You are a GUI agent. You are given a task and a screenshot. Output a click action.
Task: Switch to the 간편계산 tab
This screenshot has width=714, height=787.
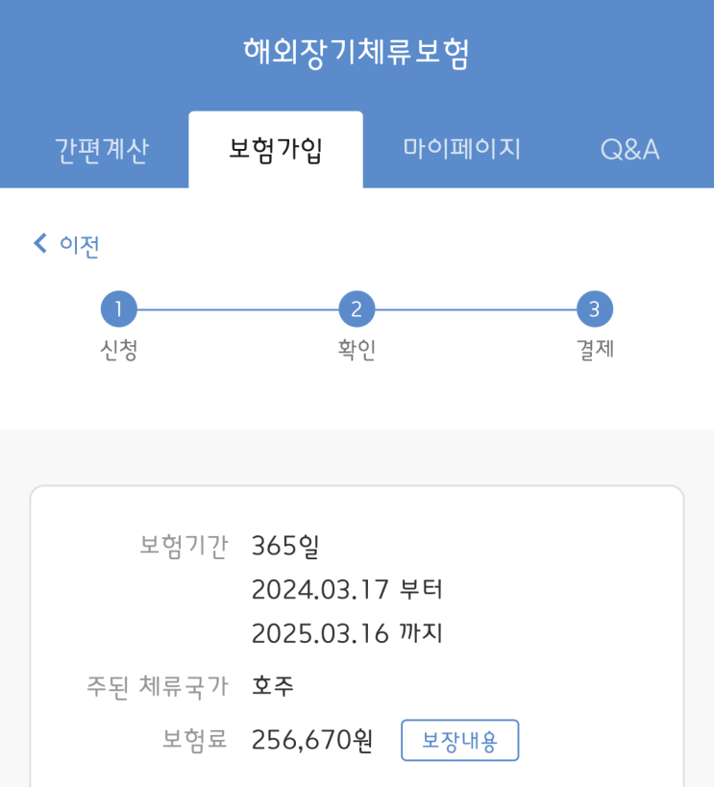point(102,150)
